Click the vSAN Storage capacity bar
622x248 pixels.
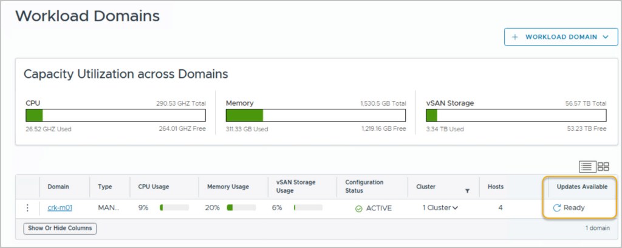tap(516, 115)
